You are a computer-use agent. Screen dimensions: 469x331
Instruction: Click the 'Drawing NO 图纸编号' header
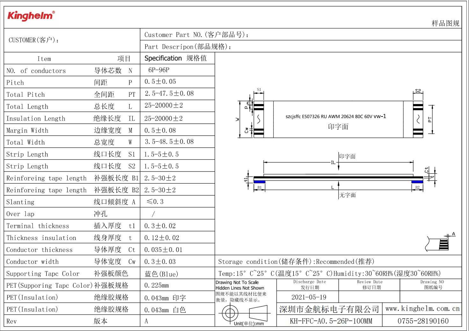[432, 285]
